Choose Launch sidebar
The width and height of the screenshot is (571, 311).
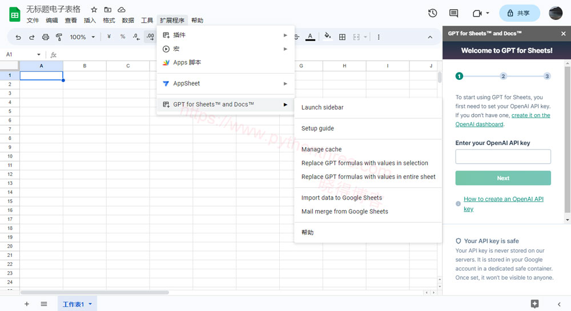[x=368, y=108]
